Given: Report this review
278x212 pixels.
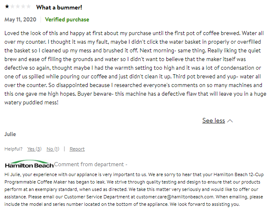Looking at the screenshot, I should (77, 149).
